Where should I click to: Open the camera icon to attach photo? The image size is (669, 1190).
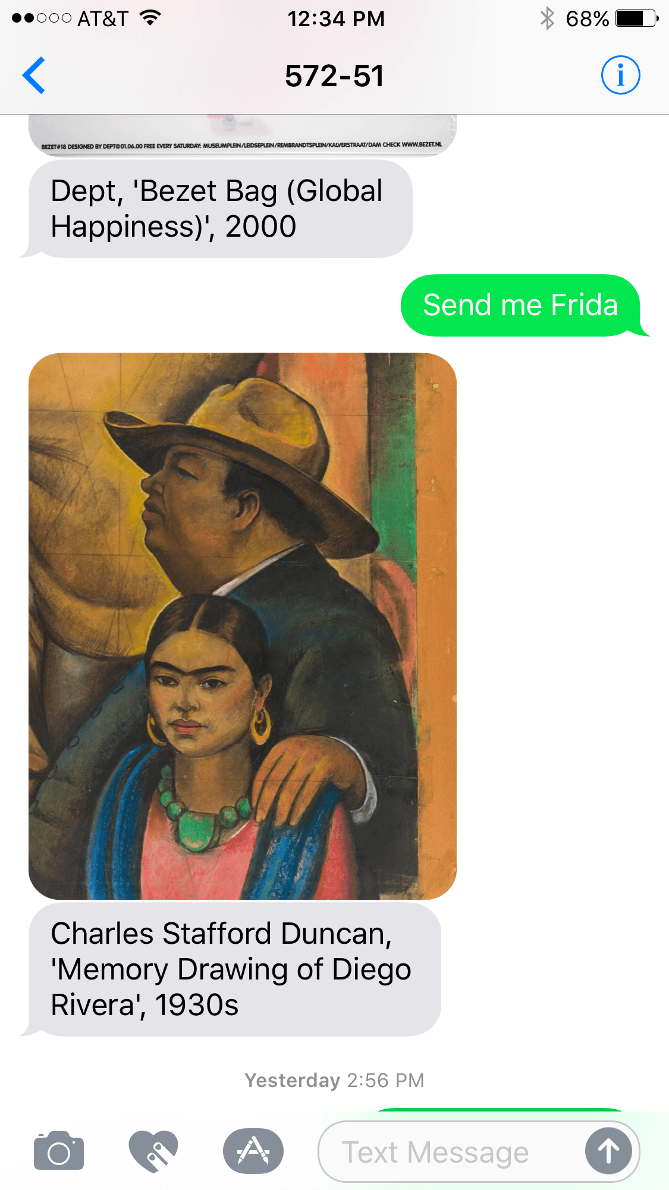(x=59, y=1151)
